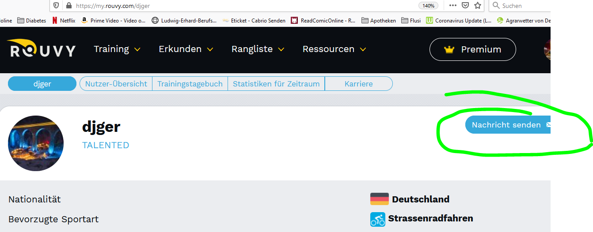Open the page actions three-dot menu
The image size is (593, 232).
click(453, 6)
